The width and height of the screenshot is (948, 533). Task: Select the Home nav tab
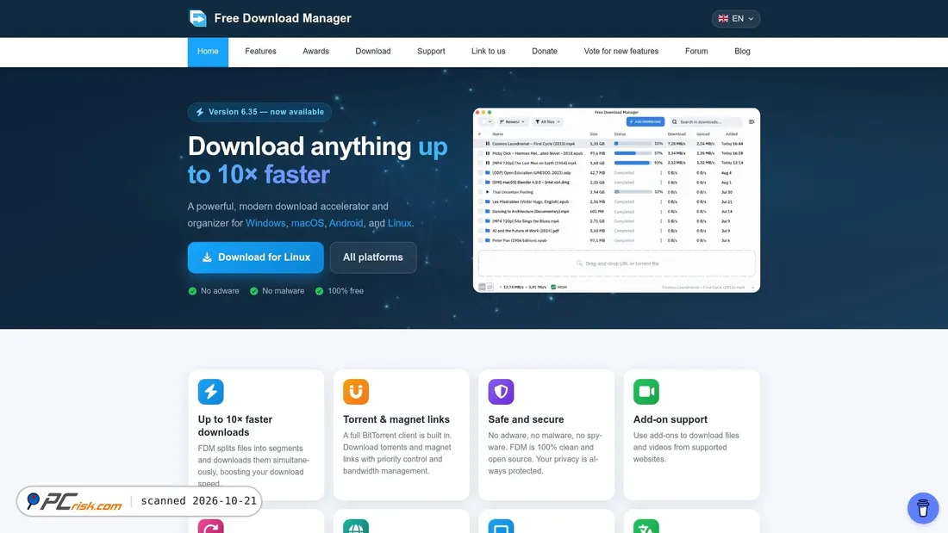[x=208, y=52]
